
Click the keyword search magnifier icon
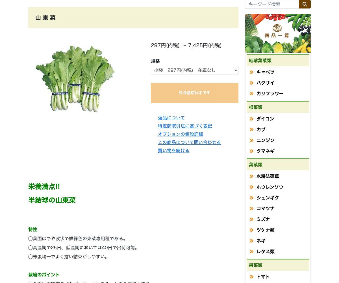[x=305, y=4]
